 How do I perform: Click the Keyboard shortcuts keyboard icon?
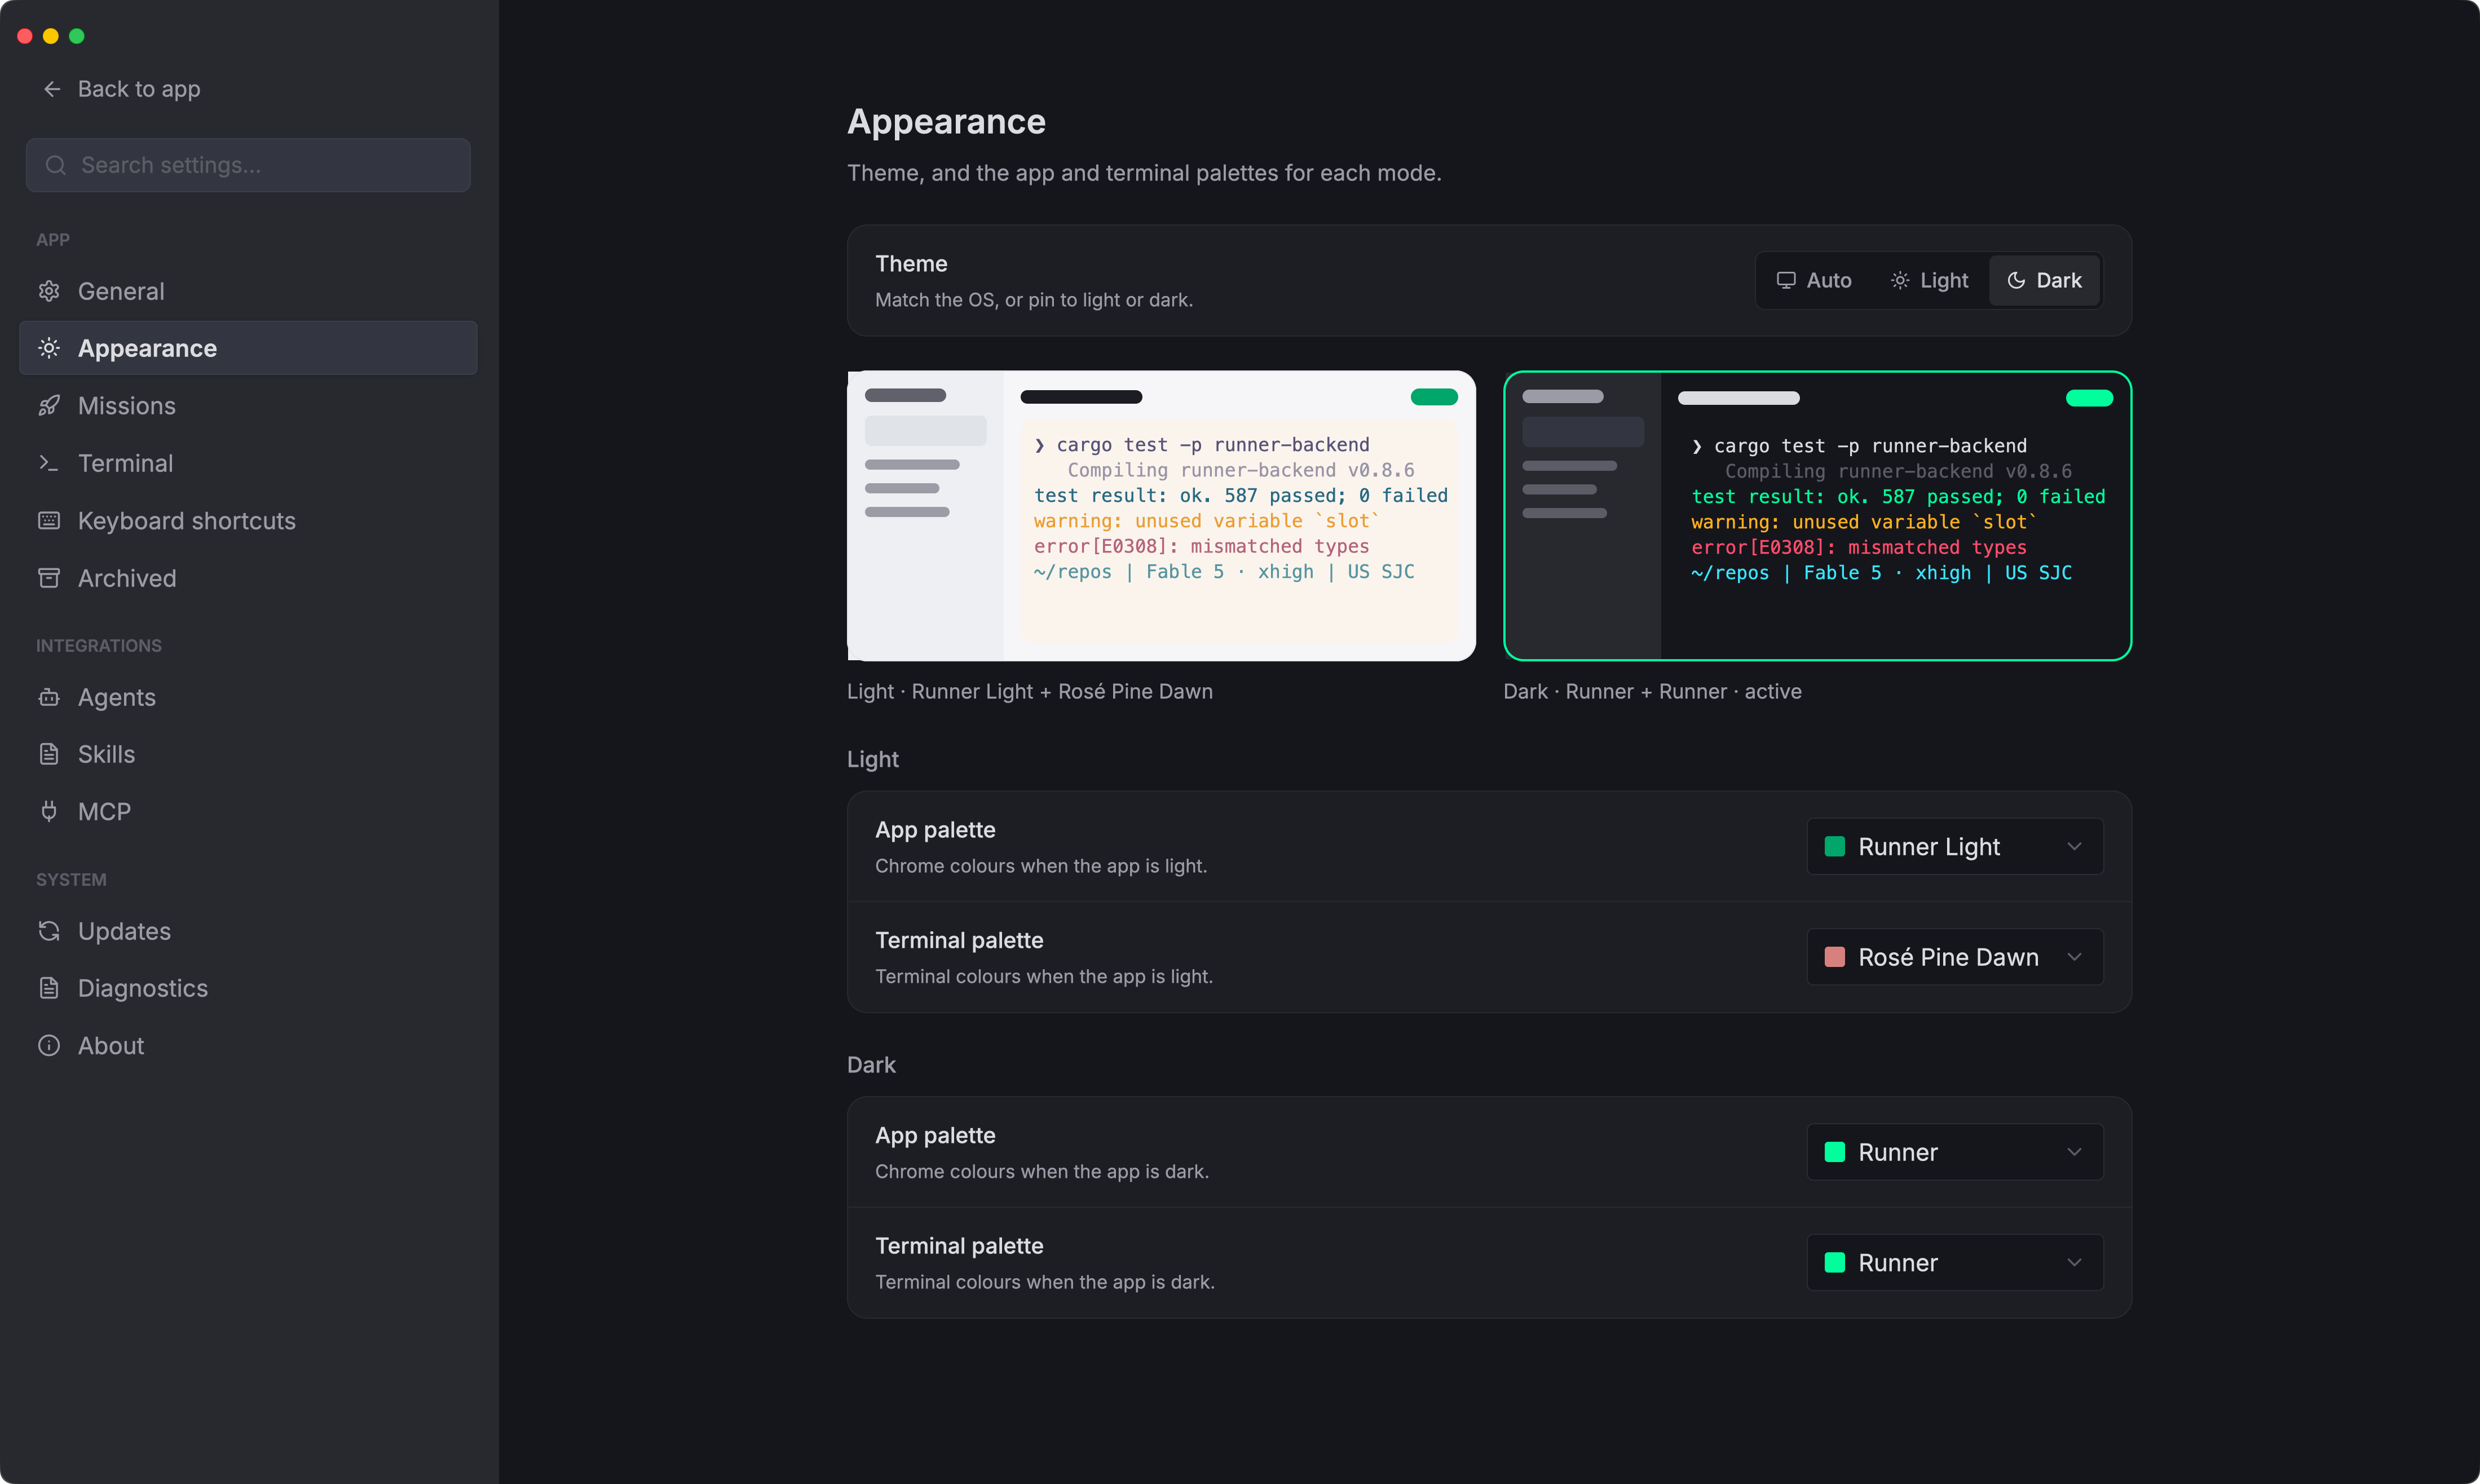tap(49, 521)
